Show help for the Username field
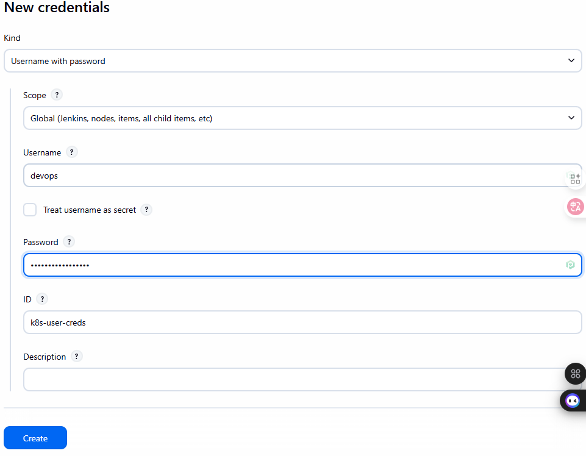Image resolution: width=586 pixels, height=456 pixels. 71,152
